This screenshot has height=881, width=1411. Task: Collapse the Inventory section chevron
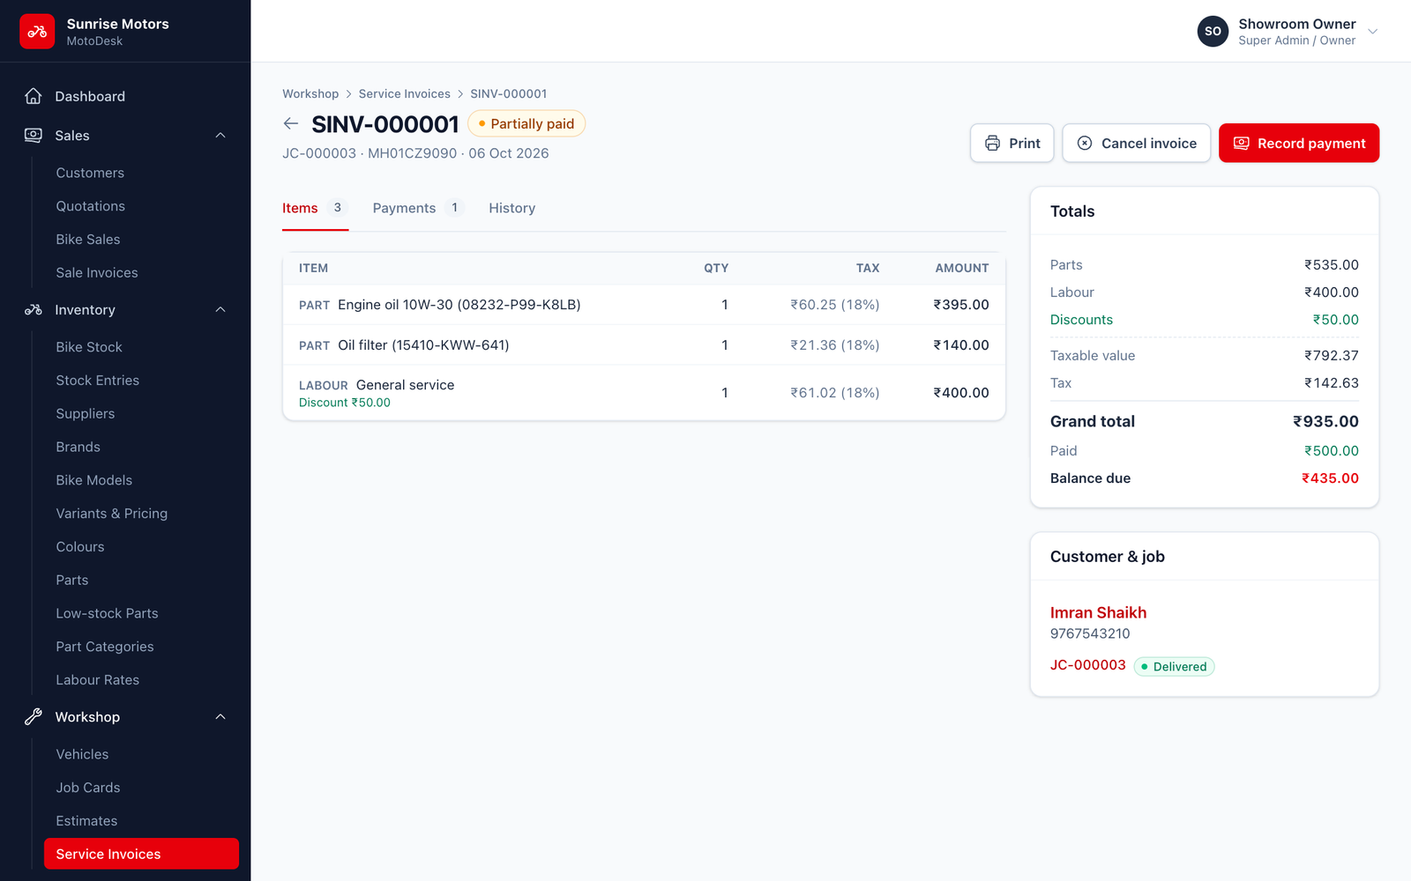click(220, 309)
